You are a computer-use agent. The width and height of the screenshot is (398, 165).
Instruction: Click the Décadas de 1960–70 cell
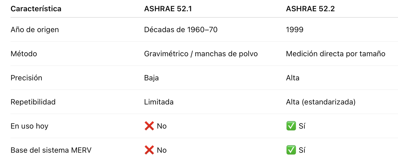tap(181, 29)
